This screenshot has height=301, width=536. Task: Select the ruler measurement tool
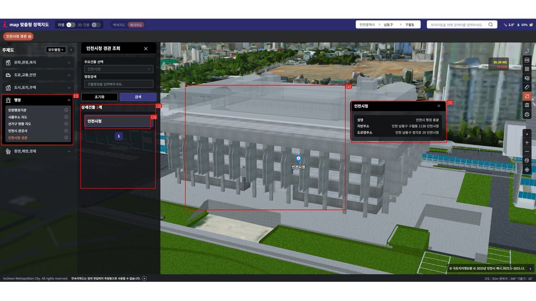pyautogui.click(x=527, y=87)
